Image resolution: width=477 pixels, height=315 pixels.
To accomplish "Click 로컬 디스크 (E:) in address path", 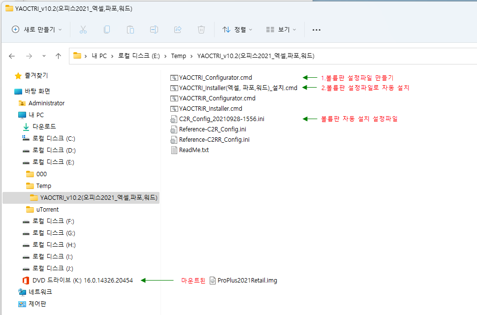I will 139,56.
